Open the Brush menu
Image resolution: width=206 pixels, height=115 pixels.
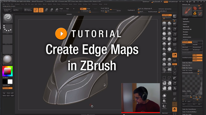[8, 4]
